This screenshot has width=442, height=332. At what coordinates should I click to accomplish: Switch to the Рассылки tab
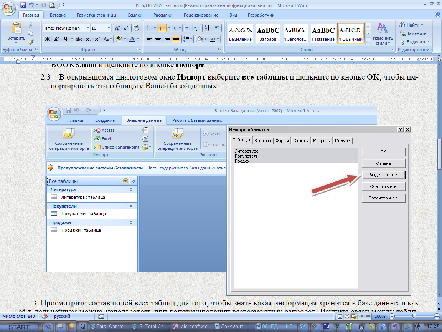point(163,15)
